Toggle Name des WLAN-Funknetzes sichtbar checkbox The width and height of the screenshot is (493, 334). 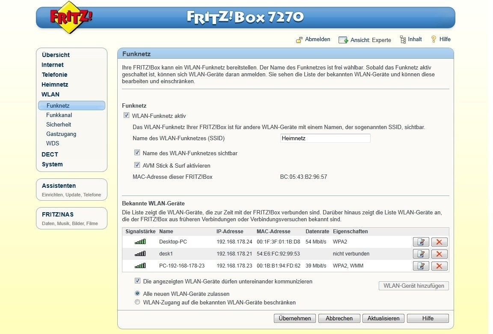(x=137, y=153)
